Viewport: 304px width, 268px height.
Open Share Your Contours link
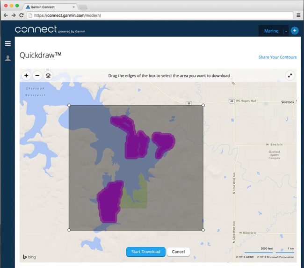tap(277, 57)
